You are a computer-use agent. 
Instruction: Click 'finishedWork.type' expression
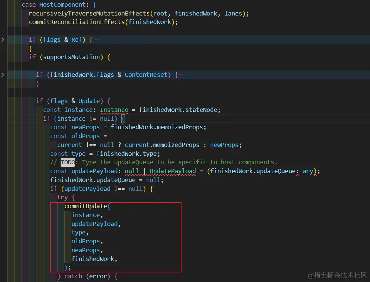click(126, 154)
